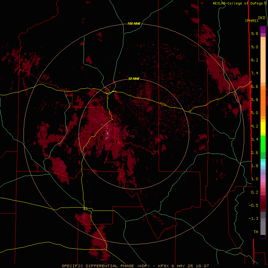Screen dimensions: 268x268
Task: Click the 5.8 legend value
Action: click(255, 100)
